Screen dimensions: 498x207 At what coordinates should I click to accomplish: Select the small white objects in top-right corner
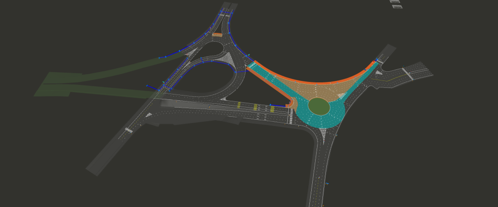point(396,4)
